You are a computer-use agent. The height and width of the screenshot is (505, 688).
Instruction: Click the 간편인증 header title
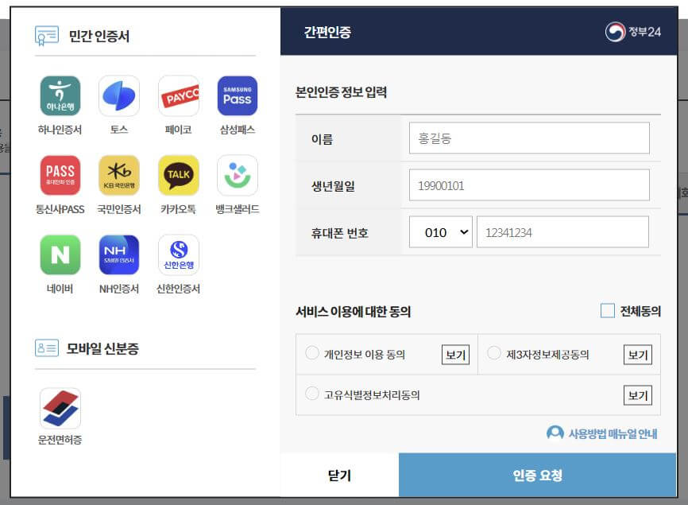pyautogui.click(x=328, y=32)
